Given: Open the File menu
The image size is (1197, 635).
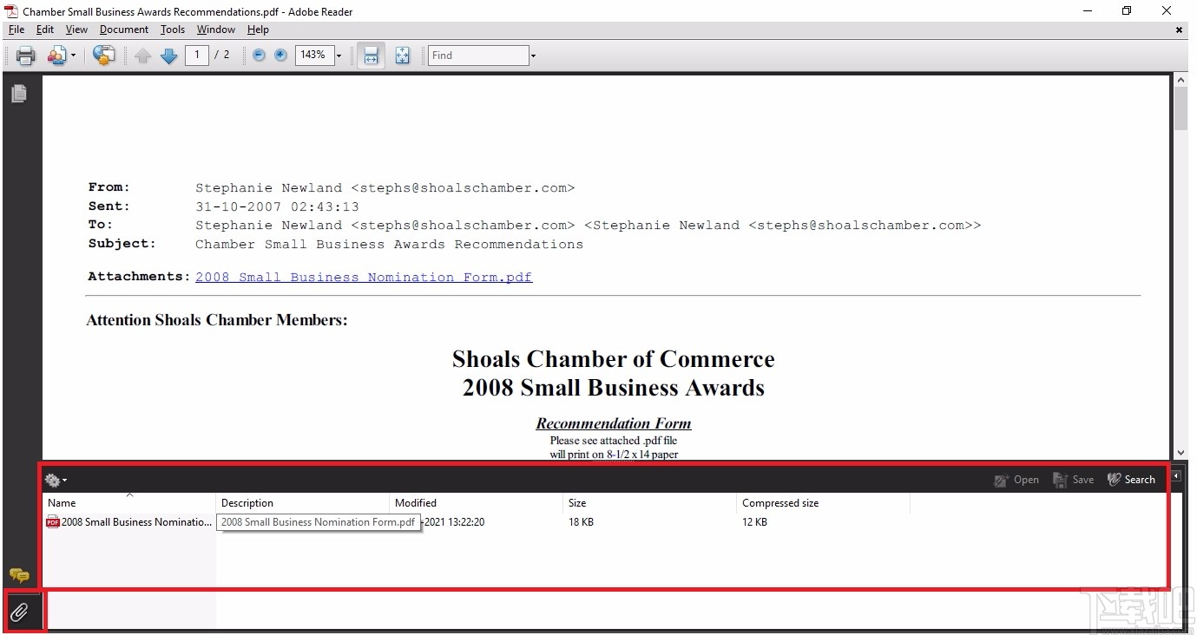Looking at the screenshot, I should point(16,29).
